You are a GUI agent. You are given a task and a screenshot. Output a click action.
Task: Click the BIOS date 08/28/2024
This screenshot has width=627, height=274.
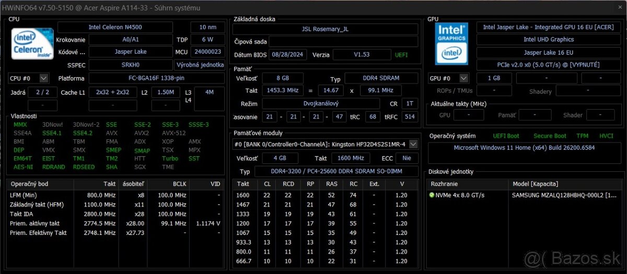click(288, 55)
